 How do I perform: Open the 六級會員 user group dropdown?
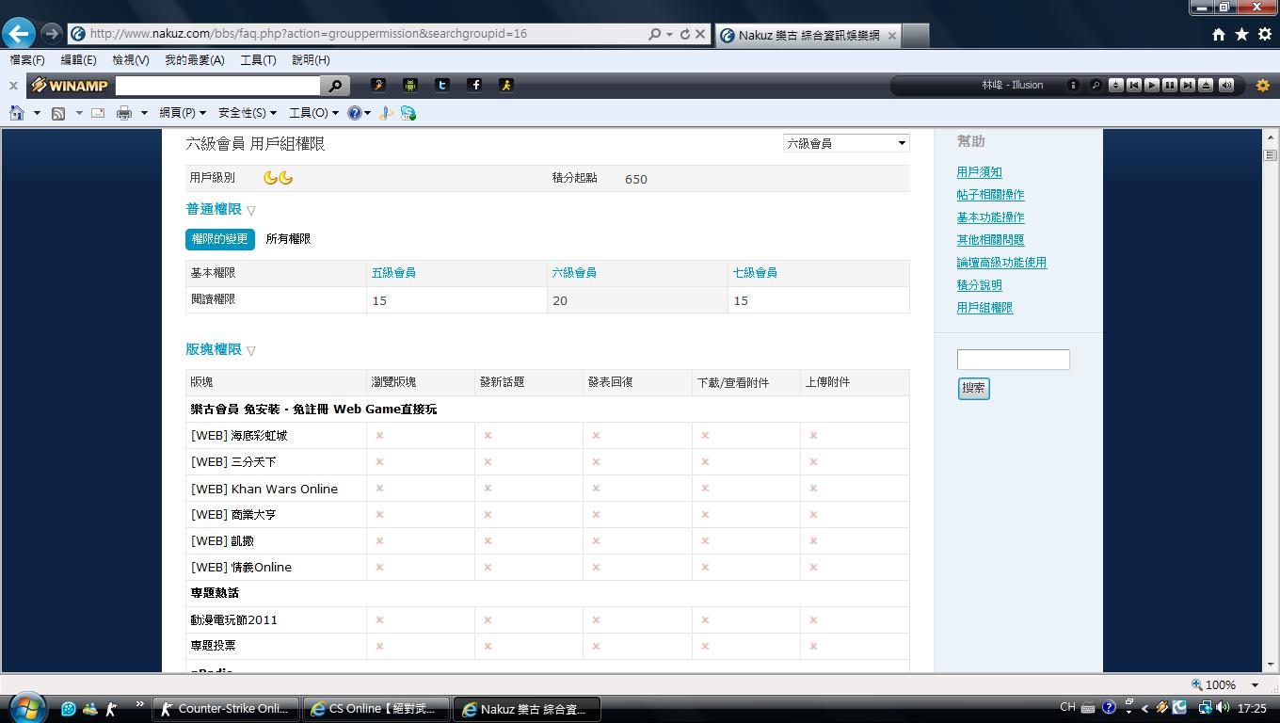[845, 143]
